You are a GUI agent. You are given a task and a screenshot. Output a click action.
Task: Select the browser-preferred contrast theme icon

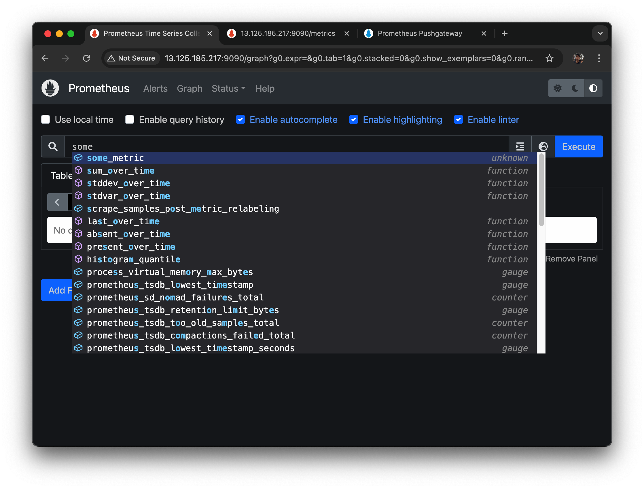pos(593,88)
